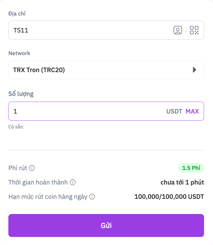Focus the Số lượng amount input

[87, 111]
